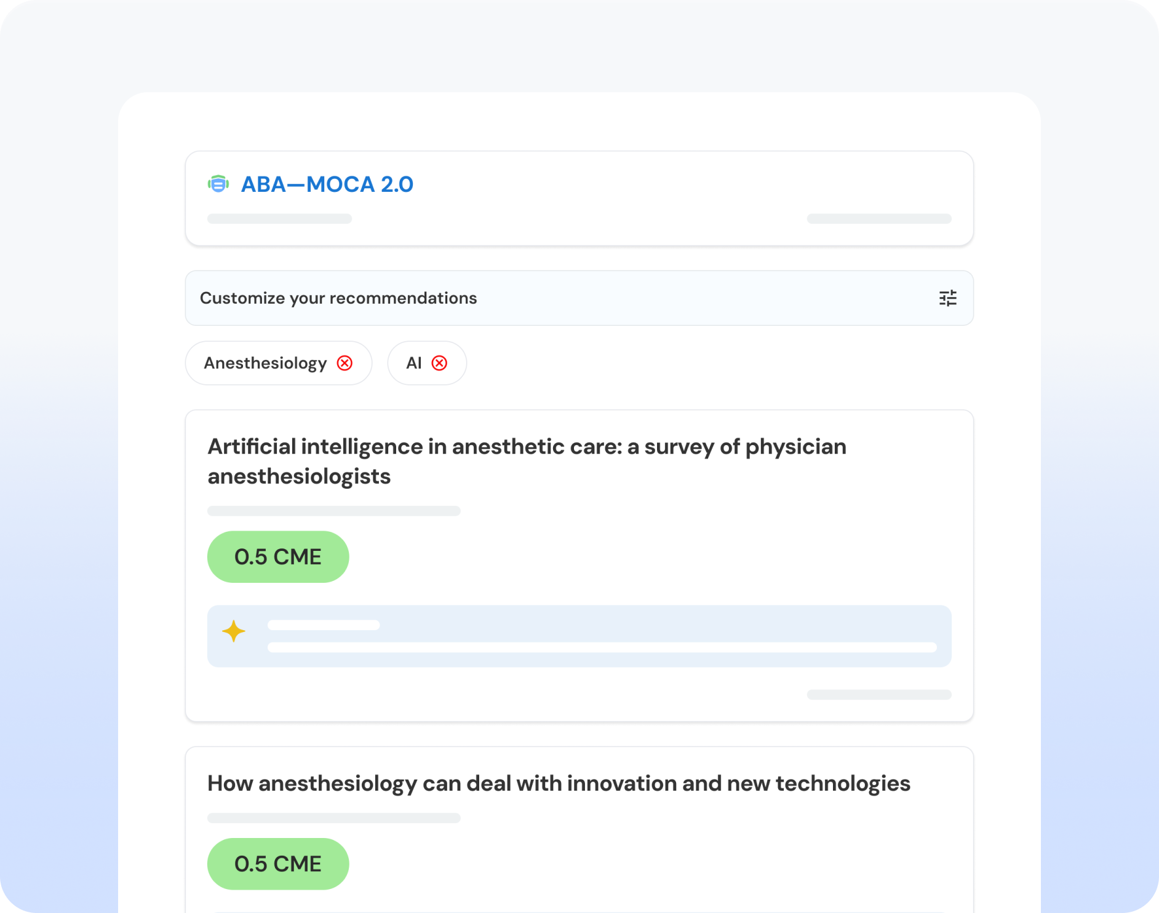Click the ABA—MOCA surgical mask icon
The width and height of the screenshot is (1159, 913).
click(x=218, y=184)
